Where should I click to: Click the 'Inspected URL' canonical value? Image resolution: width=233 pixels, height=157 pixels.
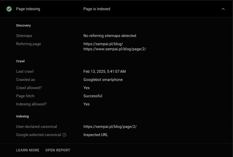tap(96, 135)
